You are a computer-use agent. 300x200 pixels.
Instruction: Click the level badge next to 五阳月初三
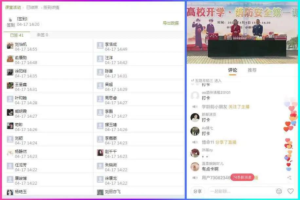pos(192,80)
